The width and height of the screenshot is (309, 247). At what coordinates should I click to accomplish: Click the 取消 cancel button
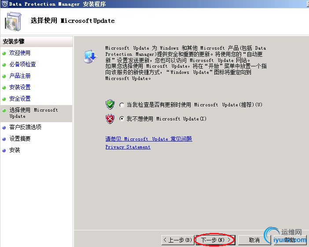pyautogui.click(x=254, y=240)
